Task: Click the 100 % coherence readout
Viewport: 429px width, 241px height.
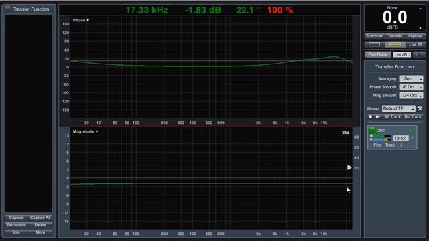Action: click(280, 11)
